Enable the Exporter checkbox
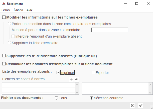Viewport: 153px width, 109px height. [x=93, y=73]
